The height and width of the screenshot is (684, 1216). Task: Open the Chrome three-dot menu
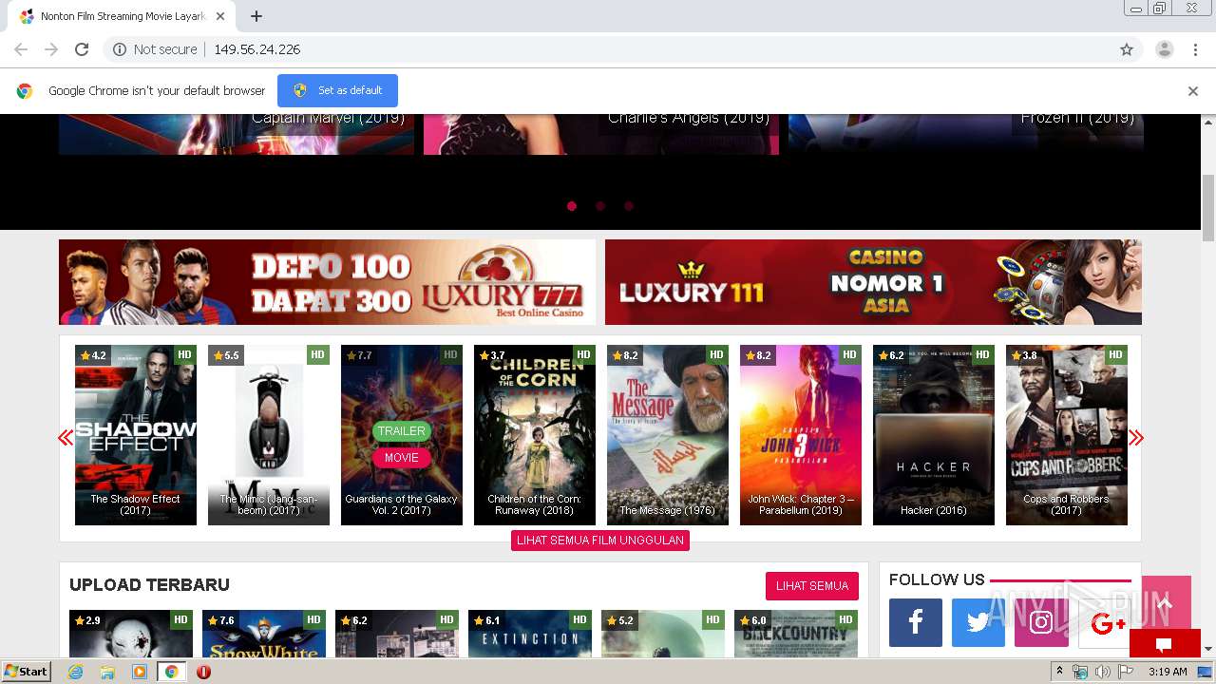1194,49
